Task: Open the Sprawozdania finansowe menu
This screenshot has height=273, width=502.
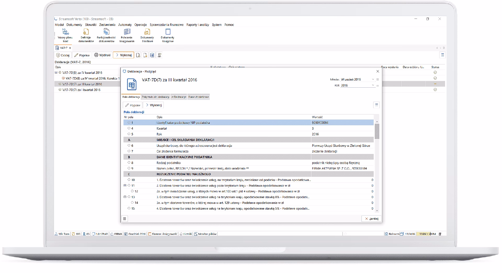Action: pyautogui.click(x=167, y=25)
